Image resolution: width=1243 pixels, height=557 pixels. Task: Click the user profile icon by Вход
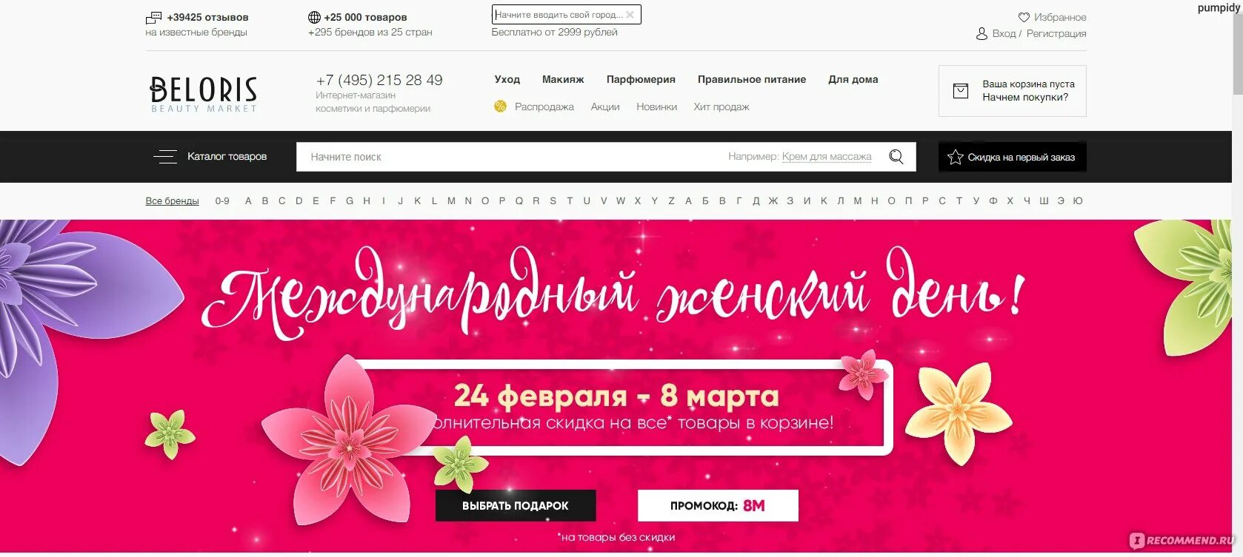(x=982, y=33)
